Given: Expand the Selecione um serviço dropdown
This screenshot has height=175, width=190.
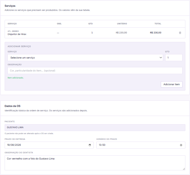Looking at the screenshot, I should point(85,58).
